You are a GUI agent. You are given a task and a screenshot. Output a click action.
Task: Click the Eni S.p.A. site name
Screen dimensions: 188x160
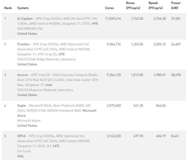click(x=24, y=151)
